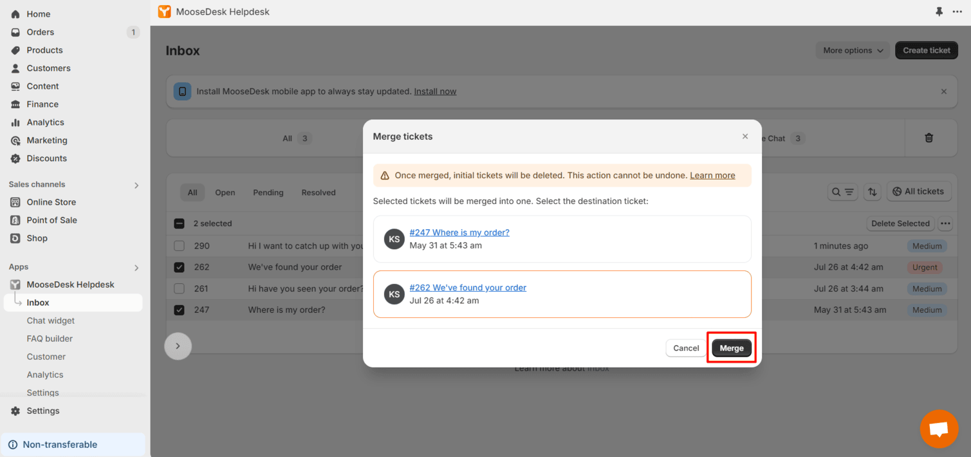Click the KS avatar on ticket #247
Viewport: 971px width, 457px height.
(x=394, y=239)
